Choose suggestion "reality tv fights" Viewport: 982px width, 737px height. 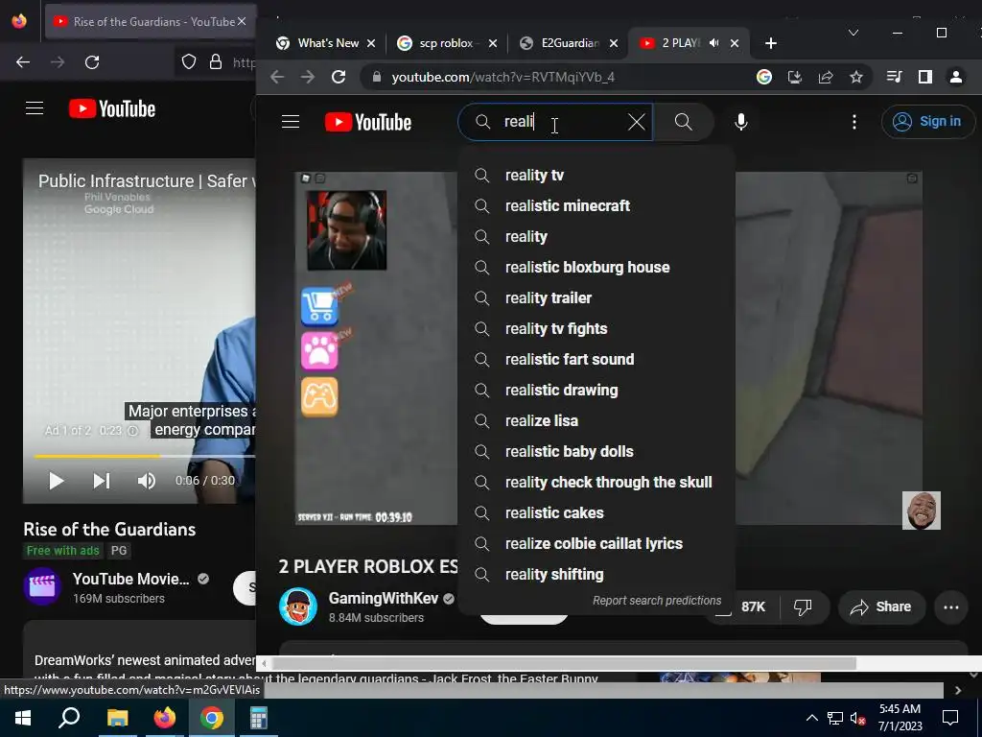596,328
